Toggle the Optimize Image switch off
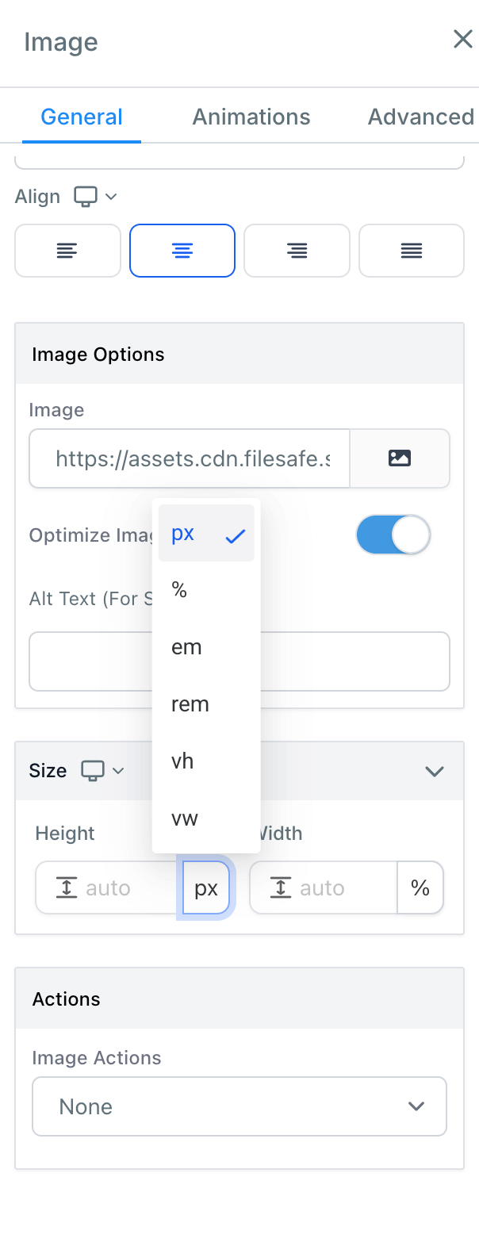The image size is (479, 1242). point(393,535)
